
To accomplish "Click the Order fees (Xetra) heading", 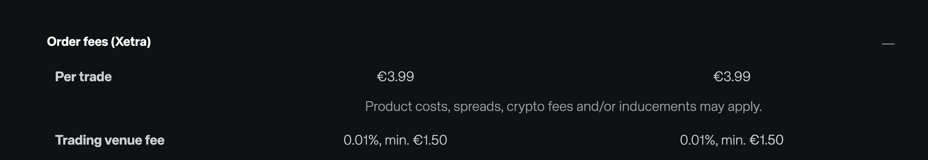I will (x=99, y=42).
